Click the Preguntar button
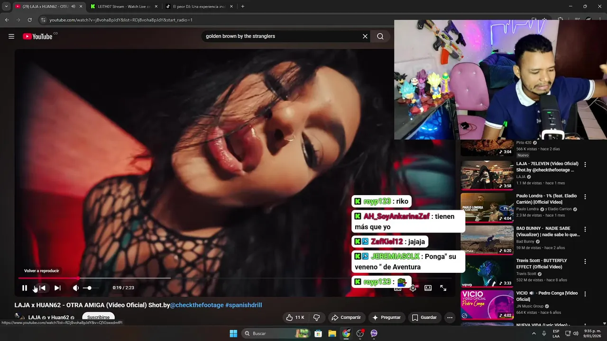Screen dimensions: 607x341 (x=386, y=317)
